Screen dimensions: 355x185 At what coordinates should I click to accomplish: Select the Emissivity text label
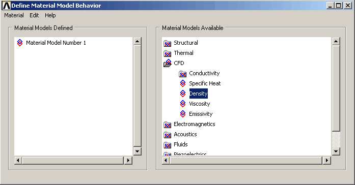(x=201, y=114)
